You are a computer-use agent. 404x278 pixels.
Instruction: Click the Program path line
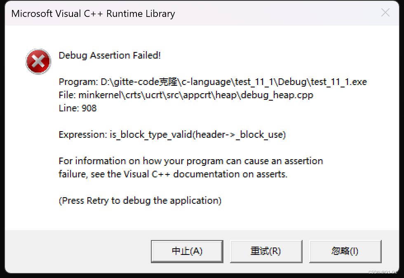point(212,82)
